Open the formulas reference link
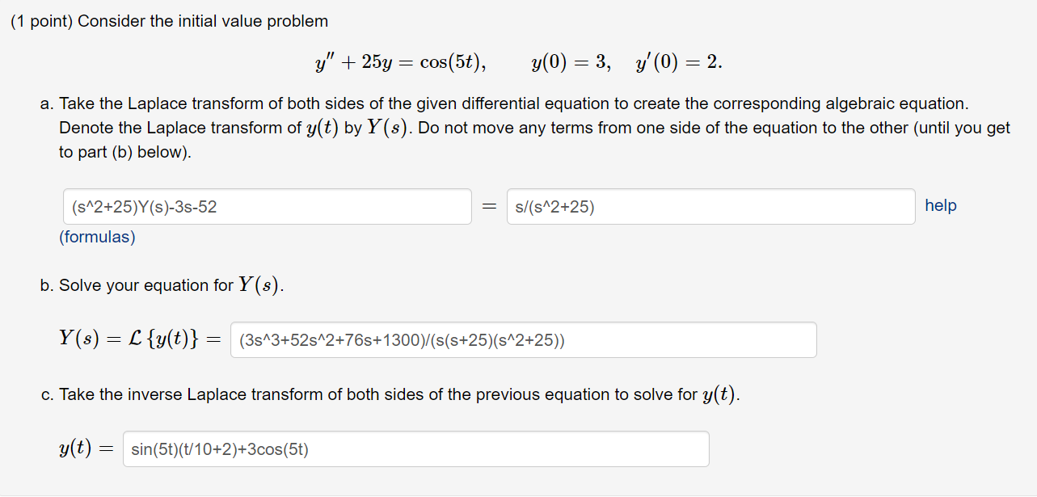The width and height of the screenshot is (1037, 497). (96, 236)
